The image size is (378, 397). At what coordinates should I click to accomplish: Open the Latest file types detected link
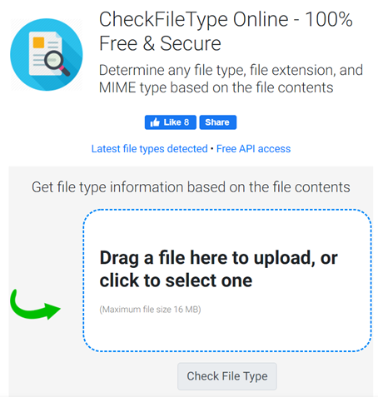click(150, 149)
